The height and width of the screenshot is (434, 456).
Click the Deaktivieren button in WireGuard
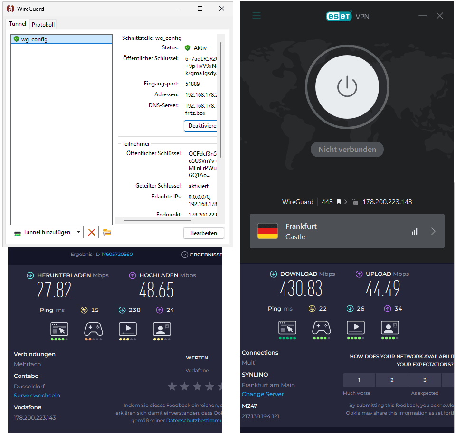[x=200, y=126]
